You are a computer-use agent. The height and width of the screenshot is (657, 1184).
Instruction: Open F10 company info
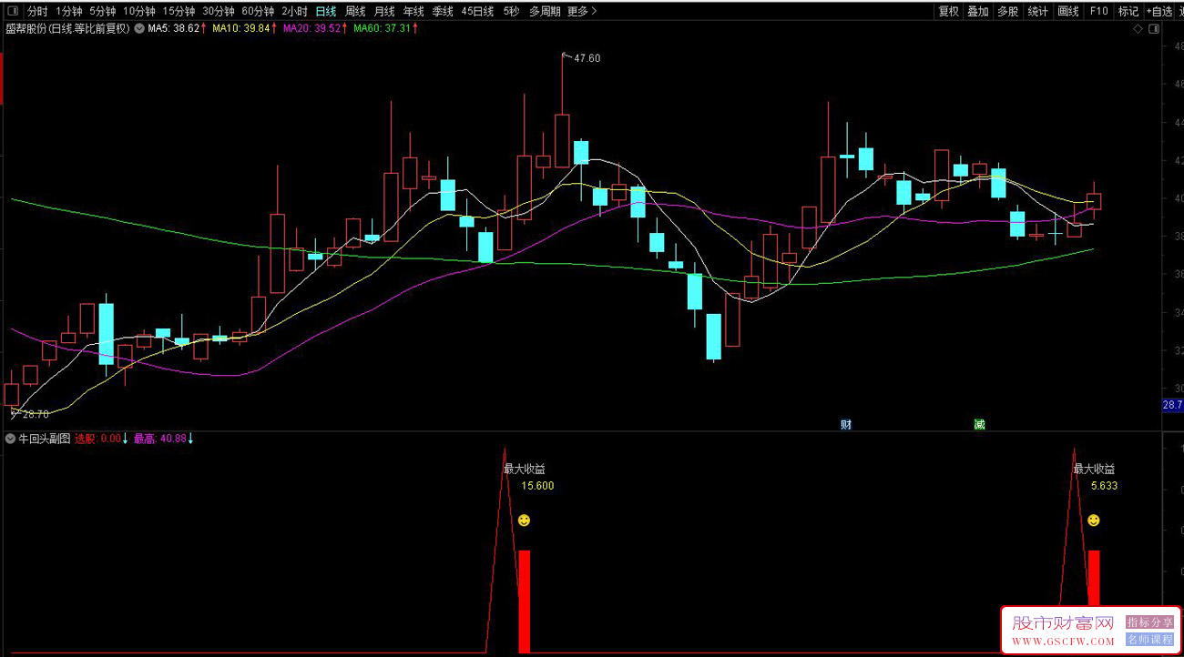[1098, 12]
